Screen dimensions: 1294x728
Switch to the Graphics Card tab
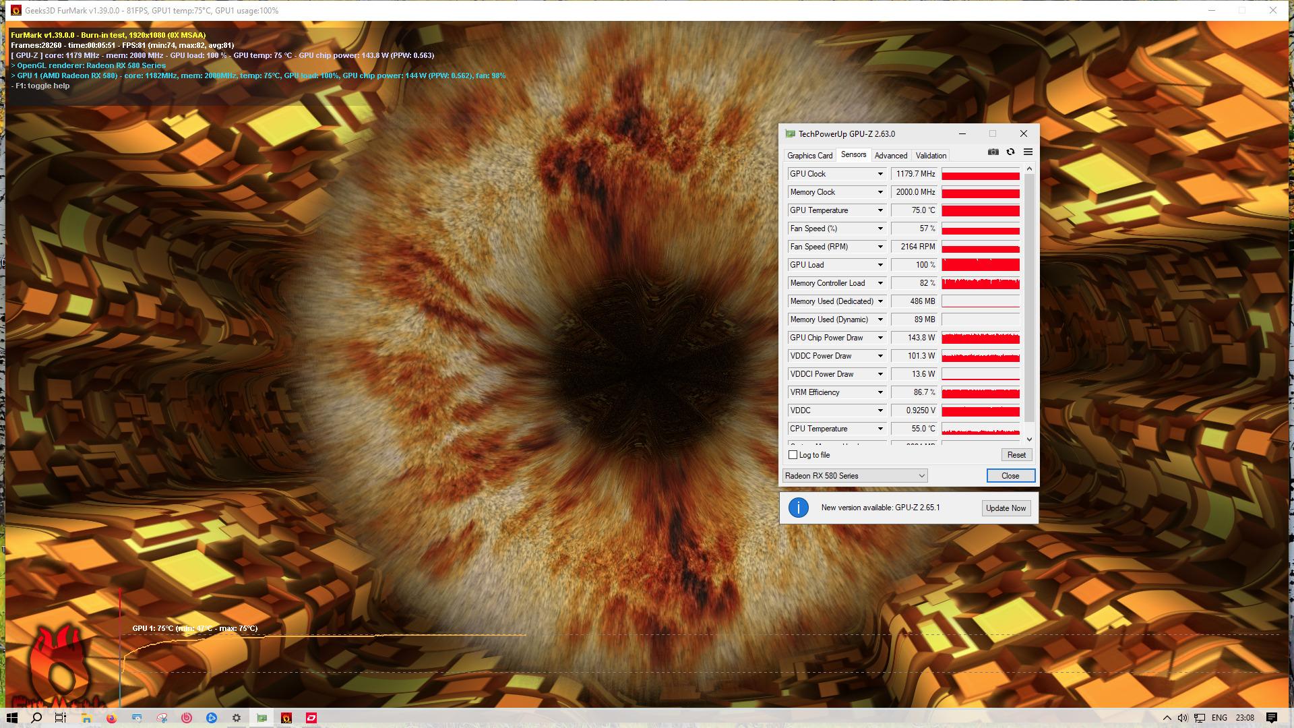(809, 156)
